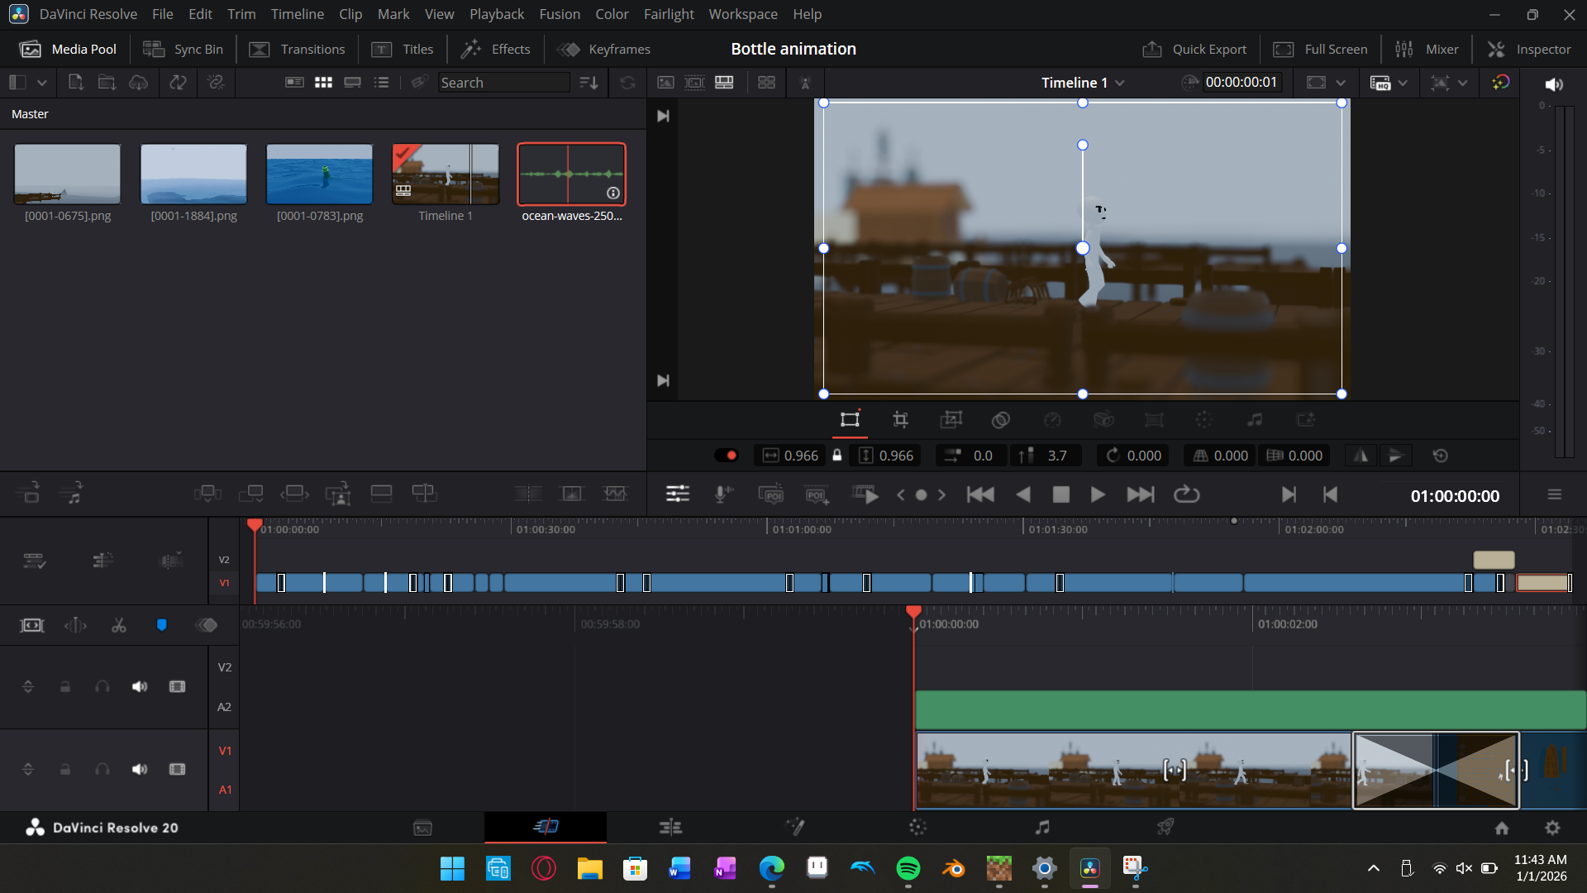This screenshot has width=1587, height=893.
Task: Select the Transform tool icon below viewer
Action: click(850, 419)
